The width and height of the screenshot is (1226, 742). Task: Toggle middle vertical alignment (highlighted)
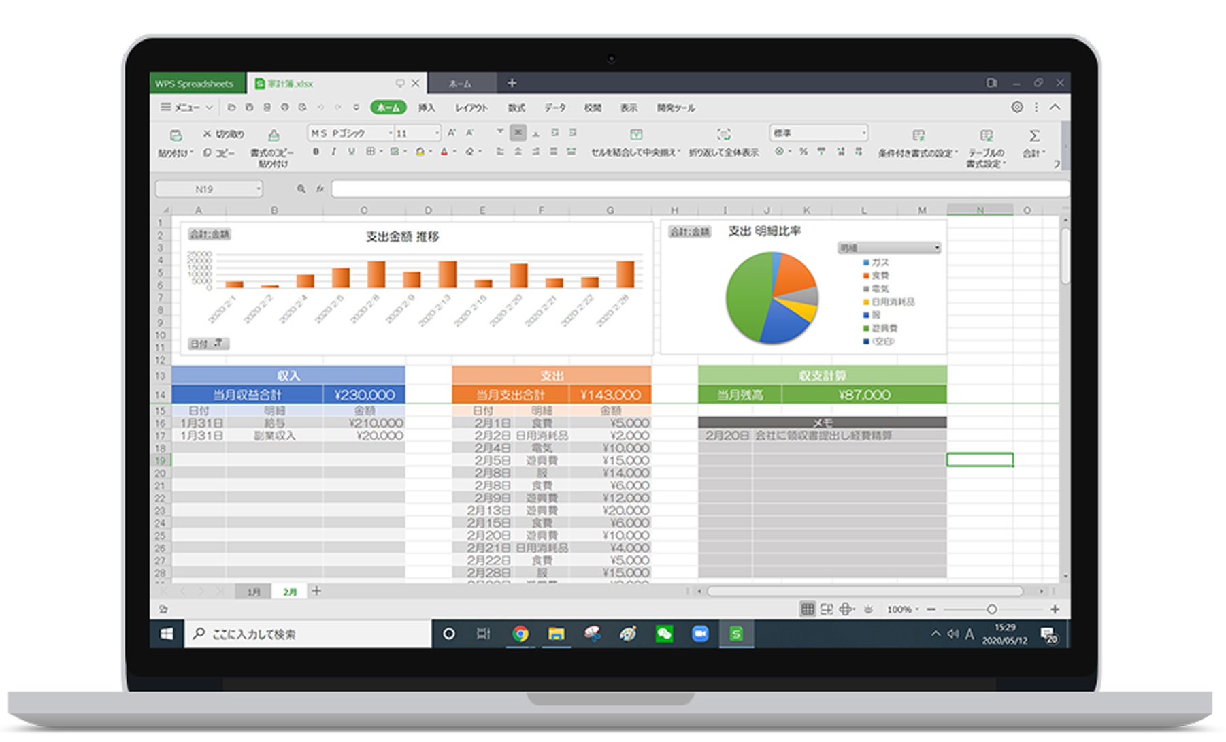518,133
